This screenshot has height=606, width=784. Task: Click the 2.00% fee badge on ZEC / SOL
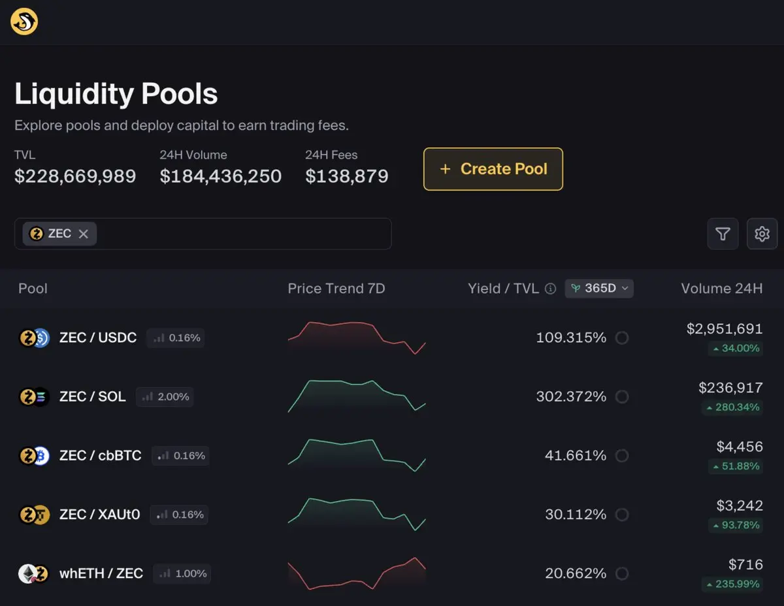tap(165, 396)
